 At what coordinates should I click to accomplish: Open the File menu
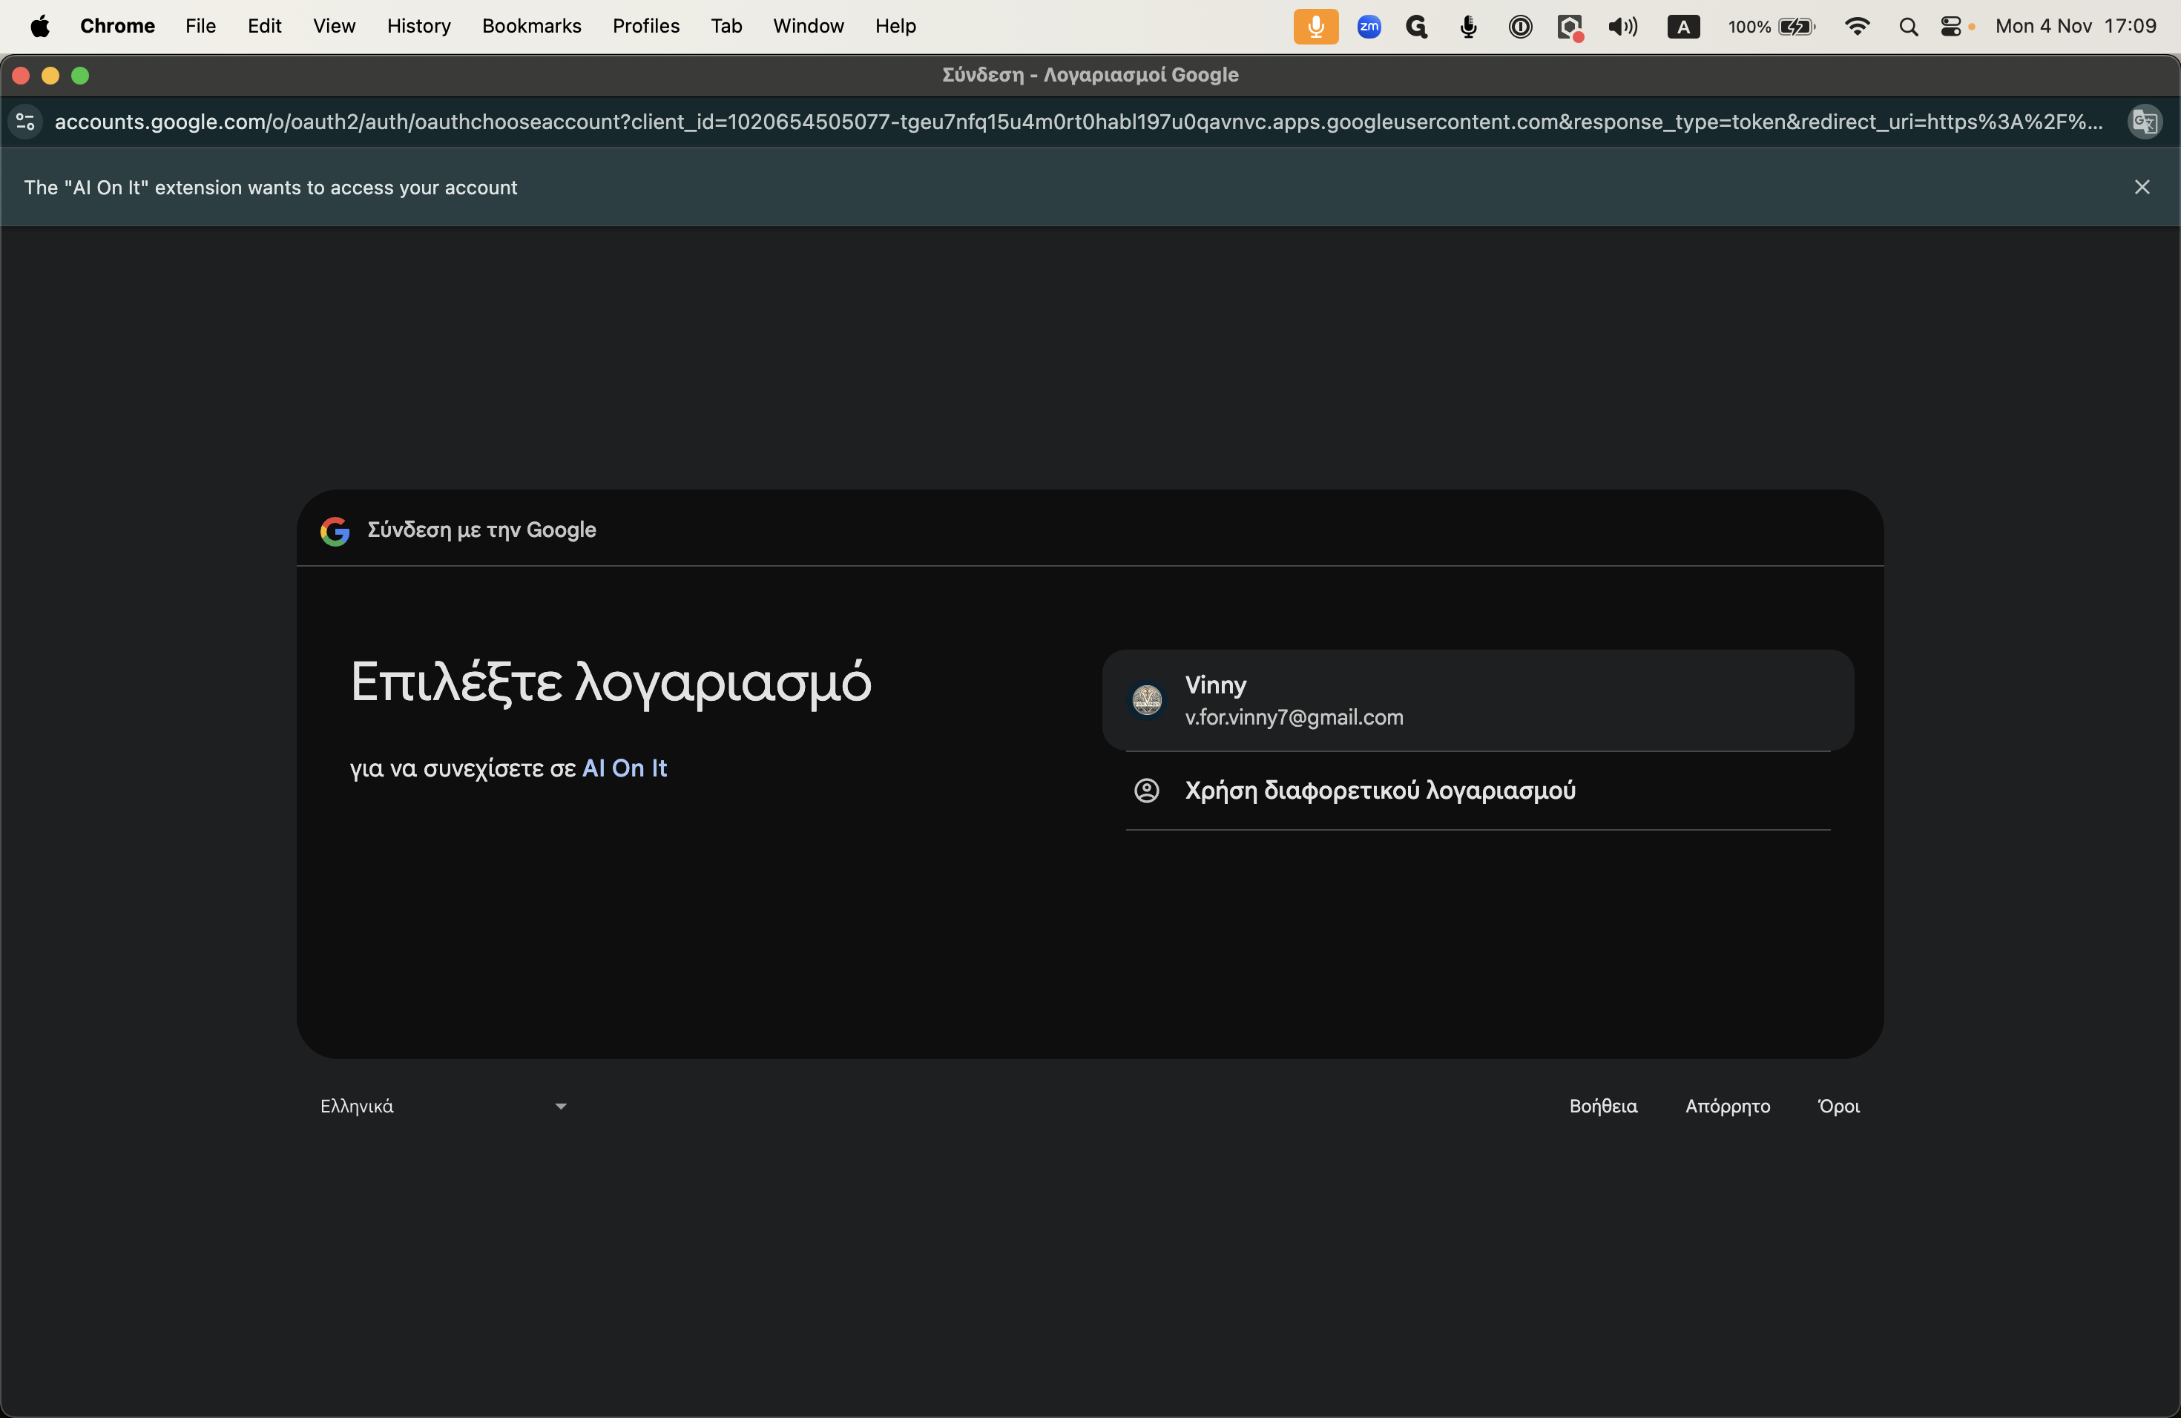pos(200,26)
